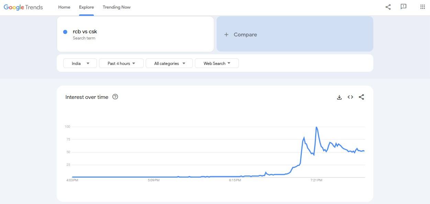Expand the All categories dropdown

click(x=169, y=63)
